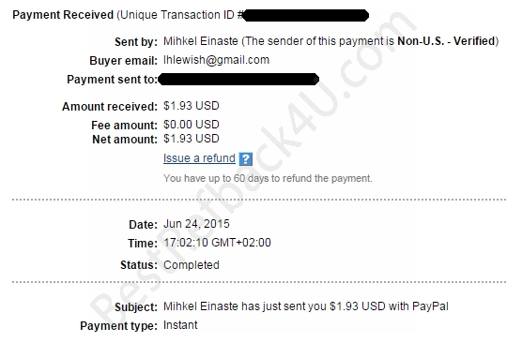Click the Amount received value $1.93 USD
This screenshot has width=507, height=343.
(192, 106)
